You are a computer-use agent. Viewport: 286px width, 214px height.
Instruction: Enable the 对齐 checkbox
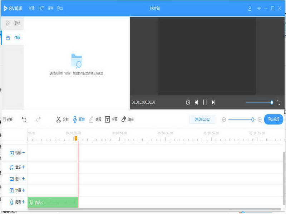coord(4,119)
